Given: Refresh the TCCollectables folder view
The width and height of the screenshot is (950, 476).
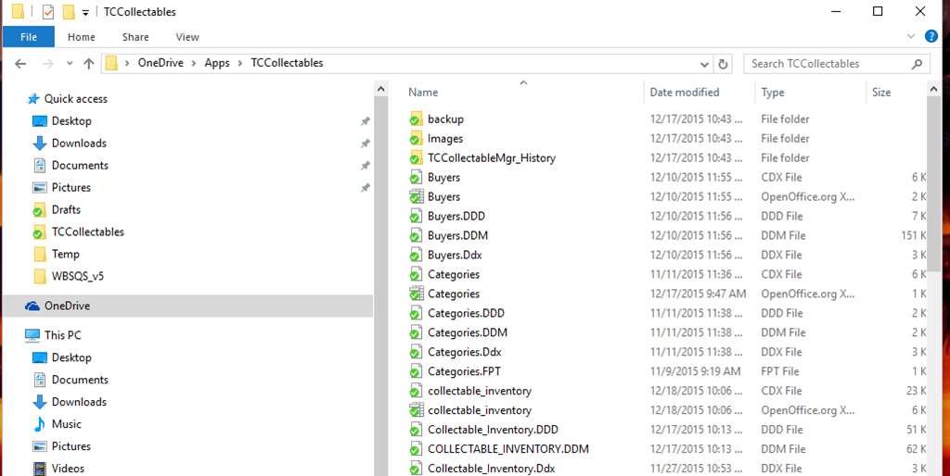Looking at the screenshot, I should [725, 64].
